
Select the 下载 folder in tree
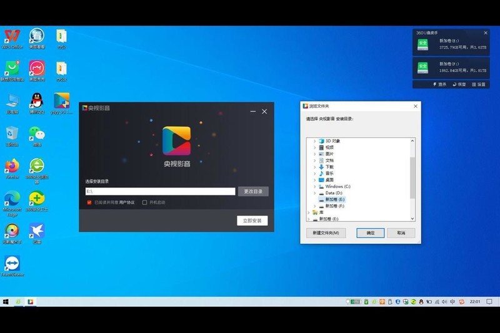329,167
